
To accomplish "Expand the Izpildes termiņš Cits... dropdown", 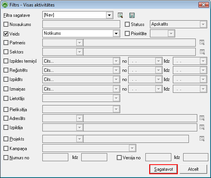I will (116, 61).
